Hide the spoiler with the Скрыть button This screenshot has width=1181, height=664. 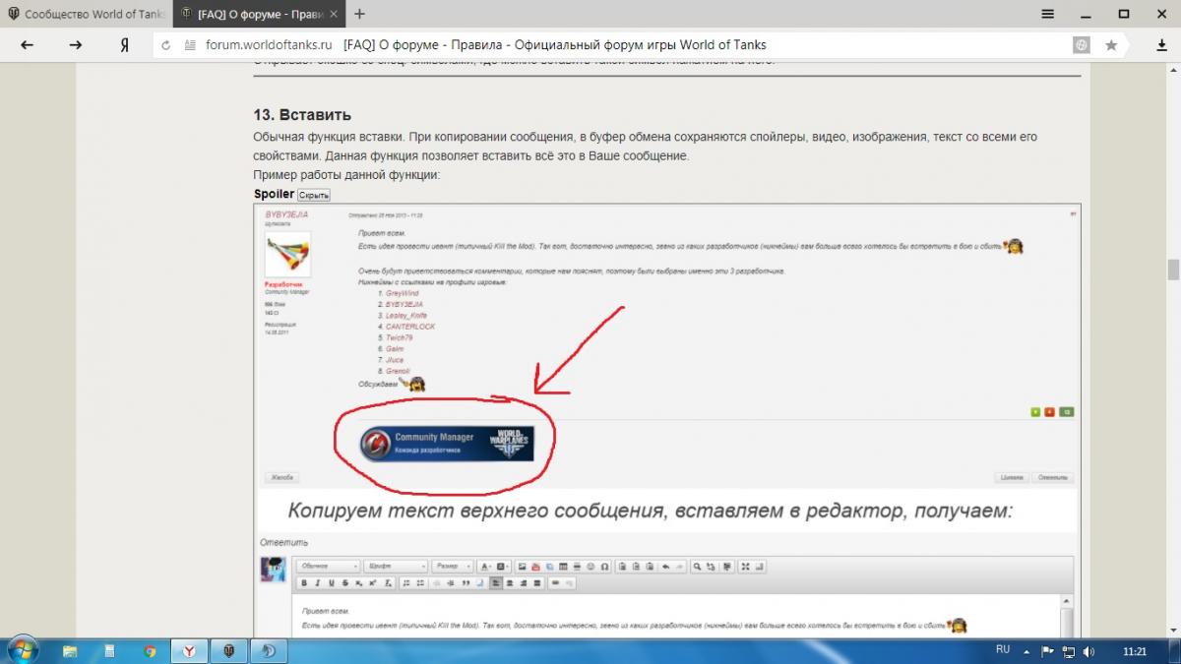coord(314,195)
